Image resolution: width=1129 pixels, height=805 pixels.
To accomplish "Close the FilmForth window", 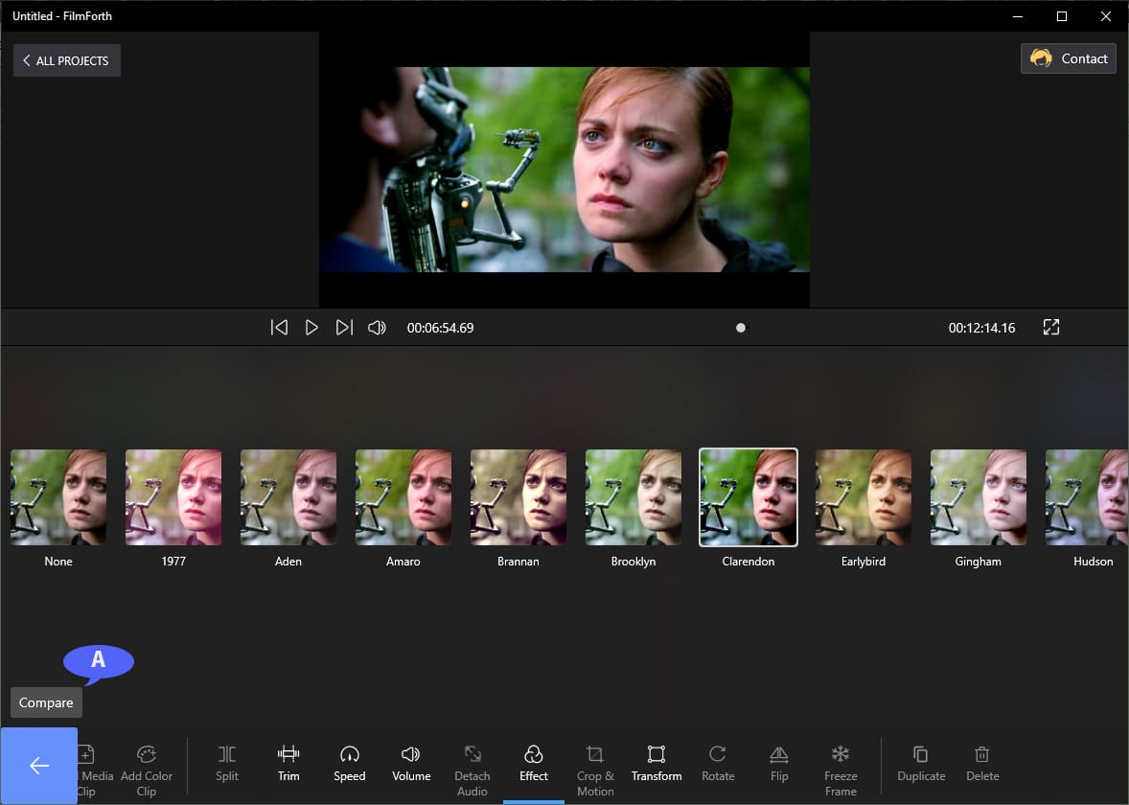I will (x=1105, y=16).
